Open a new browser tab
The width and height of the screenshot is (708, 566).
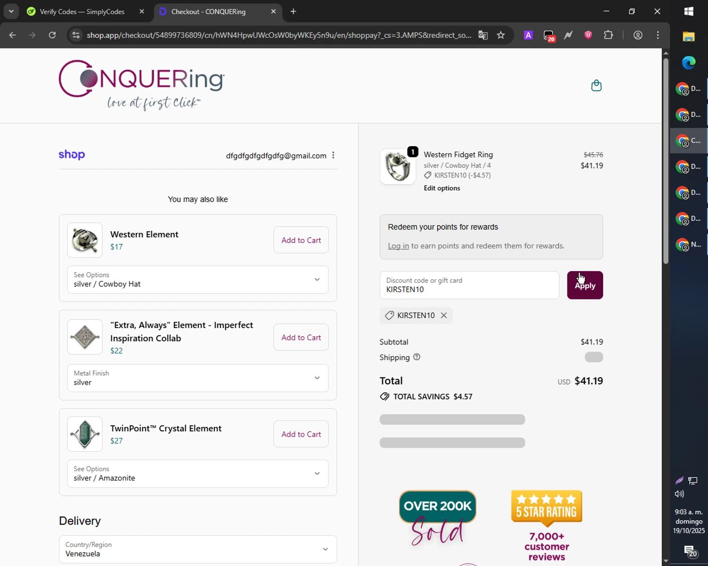coord(293,11)
